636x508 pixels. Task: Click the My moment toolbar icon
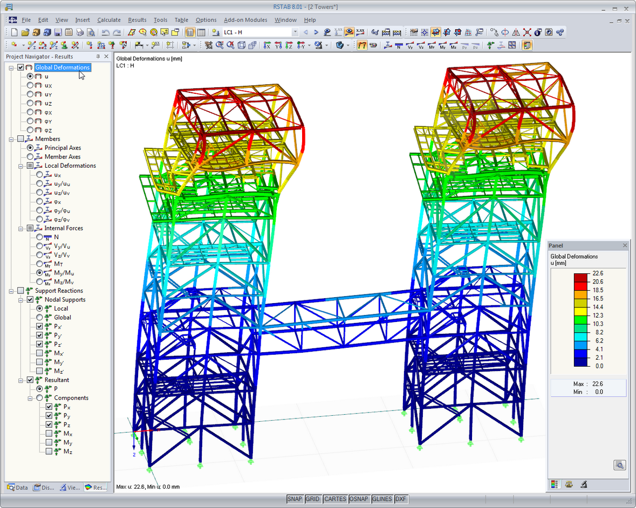point(442,45)
